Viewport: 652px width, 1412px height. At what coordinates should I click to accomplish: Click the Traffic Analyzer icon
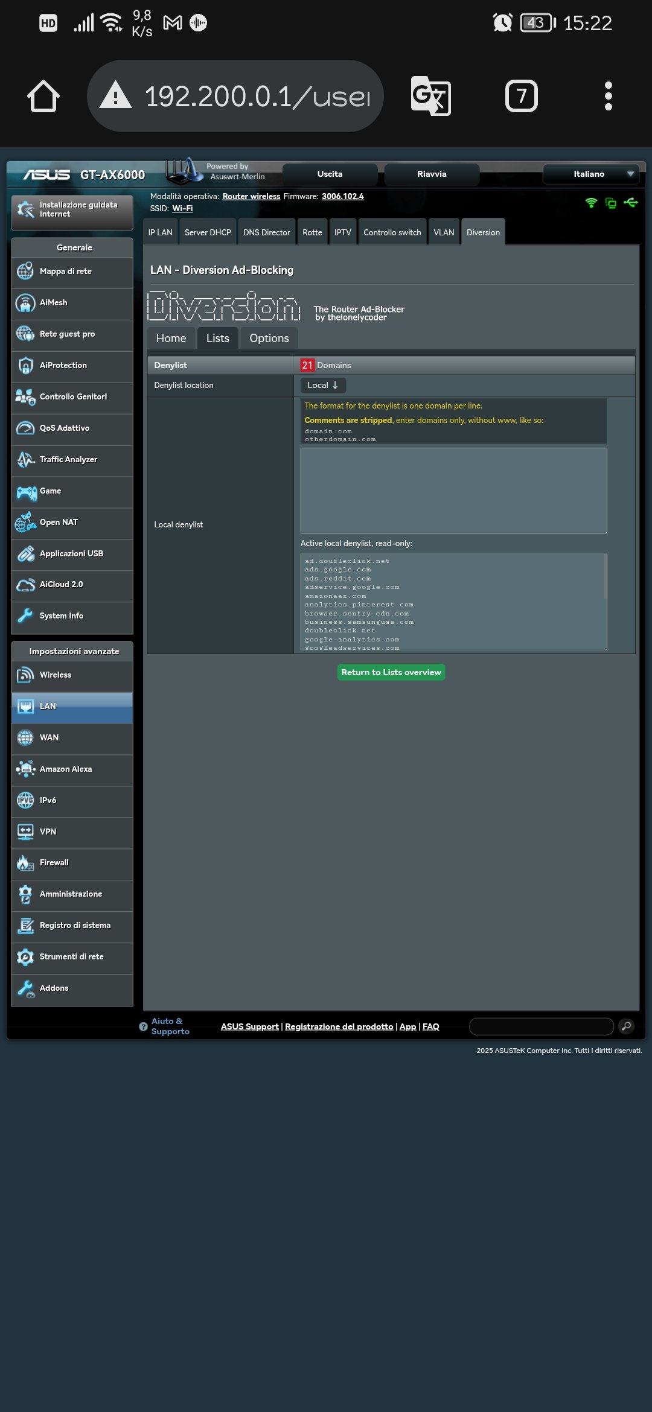click(x=25, y=459)
